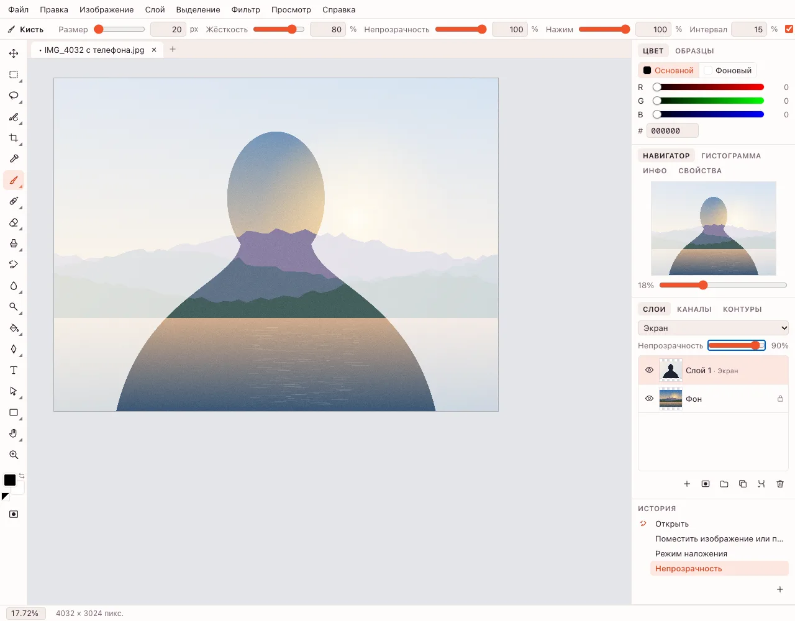Choose the Crop tool
This screenshot has width=795, height=621.
tap(14, 138)
